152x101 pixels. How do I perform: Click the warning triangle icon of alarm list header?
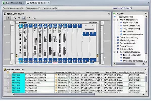5,69
